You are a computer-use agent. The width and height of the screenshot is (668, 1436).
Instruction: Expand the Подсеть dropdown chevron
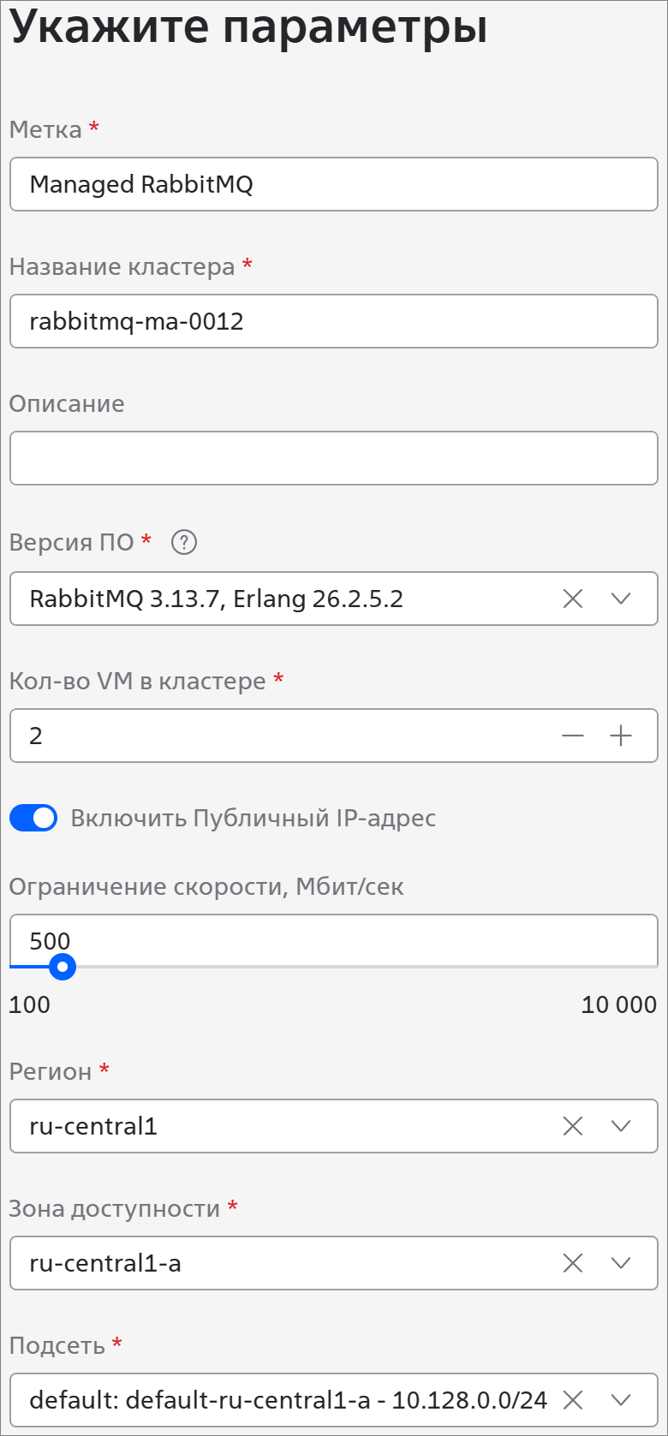[621, 1400]
